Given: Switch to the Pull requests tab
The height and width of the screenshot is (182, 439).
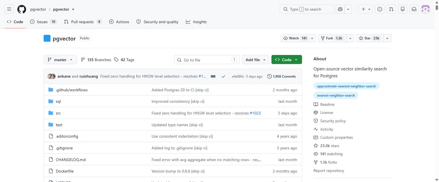Looking at the screenshot, I should 83,22.
